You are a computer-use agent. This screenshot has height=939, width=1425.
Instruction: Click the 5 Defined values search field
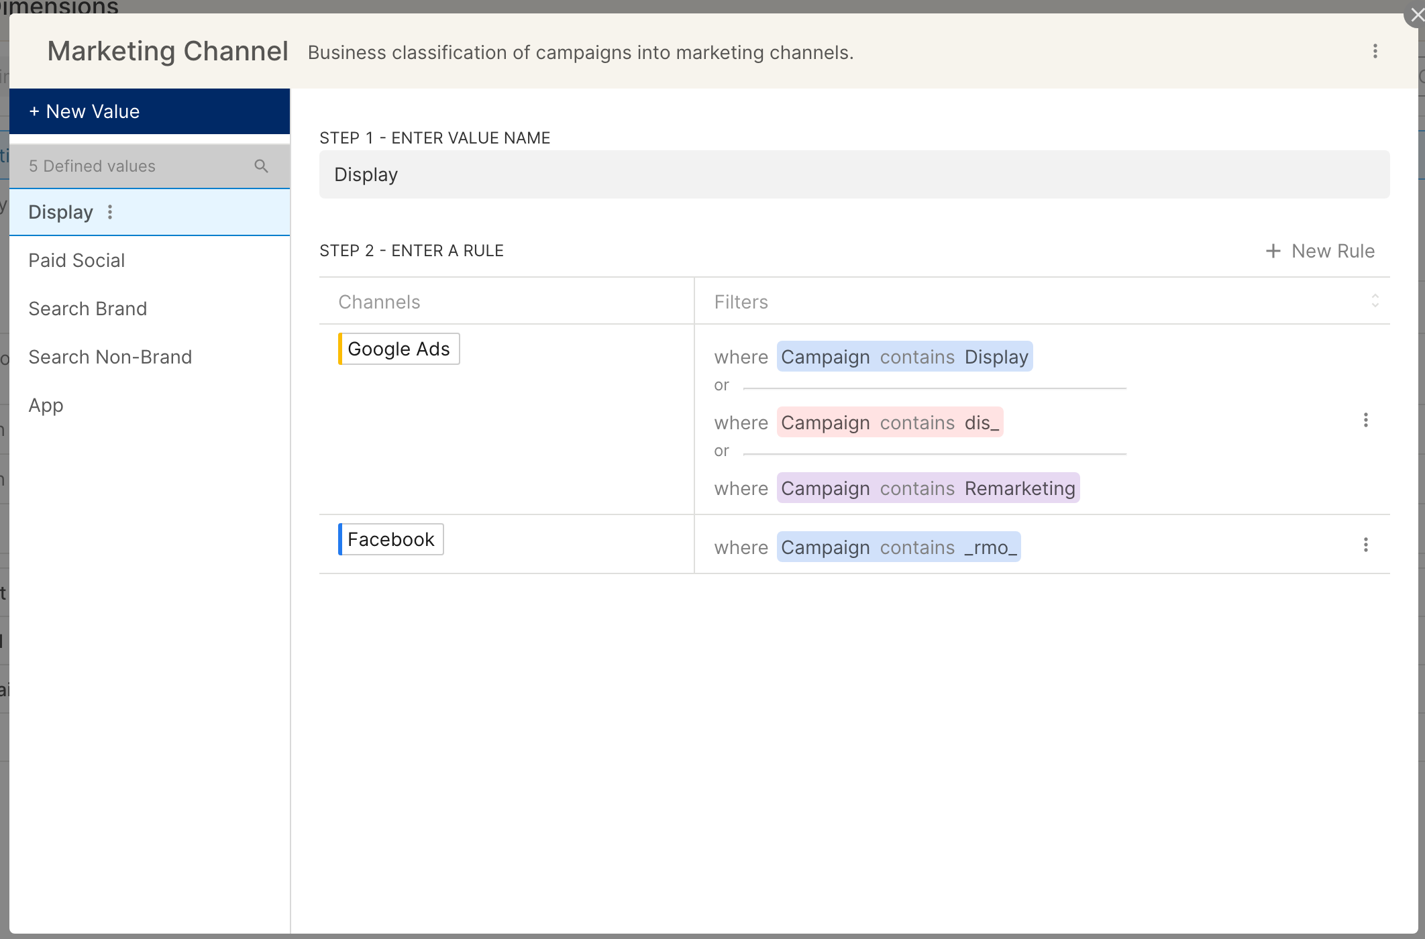[x=150, y=166]
